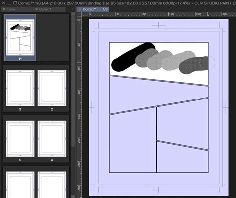The height and width of the screenshot is (198, 236).
Task: Open the page manager tab list dropdown
Action: (73, 9)
